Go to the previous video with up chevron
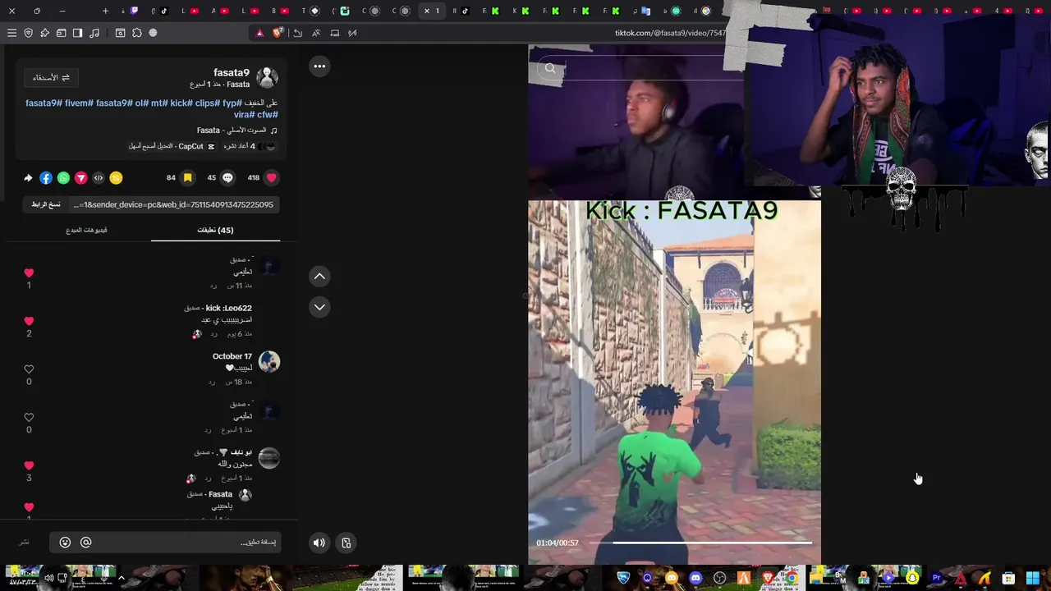Screen dimensions: 1051x591 319,277
